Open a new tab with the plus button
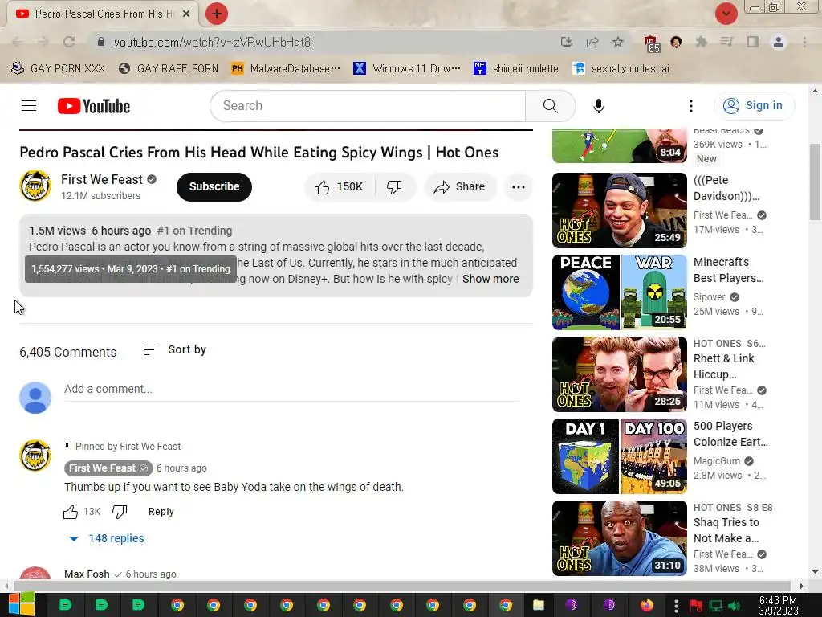822x617 pixels. click(x=217, y=14)
